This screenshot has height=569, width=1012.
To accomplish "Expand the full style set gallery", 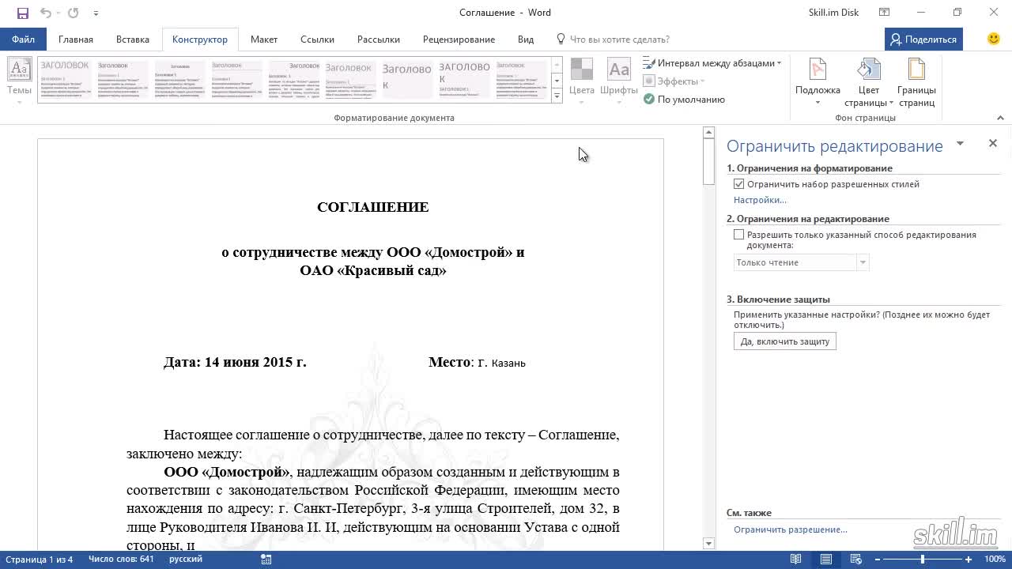I will [557, 96].
